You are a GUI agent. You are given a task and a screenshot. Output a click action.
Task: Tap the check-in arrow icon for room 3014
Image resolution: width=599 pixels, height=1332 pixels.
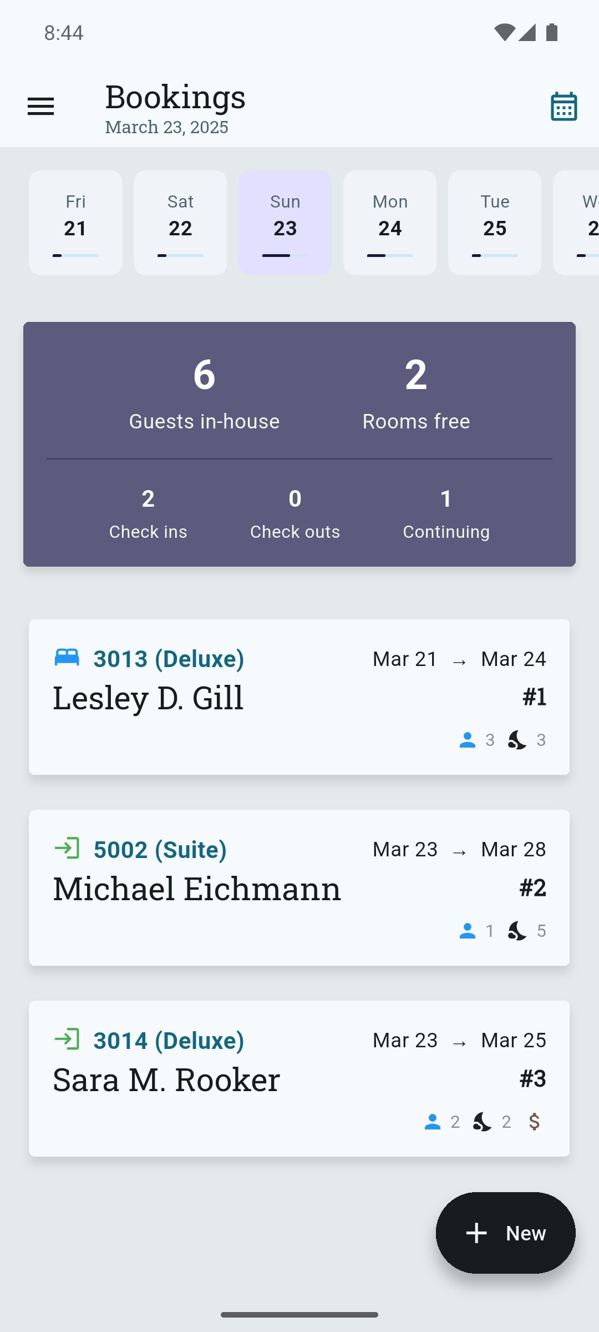coord(67,1039)
